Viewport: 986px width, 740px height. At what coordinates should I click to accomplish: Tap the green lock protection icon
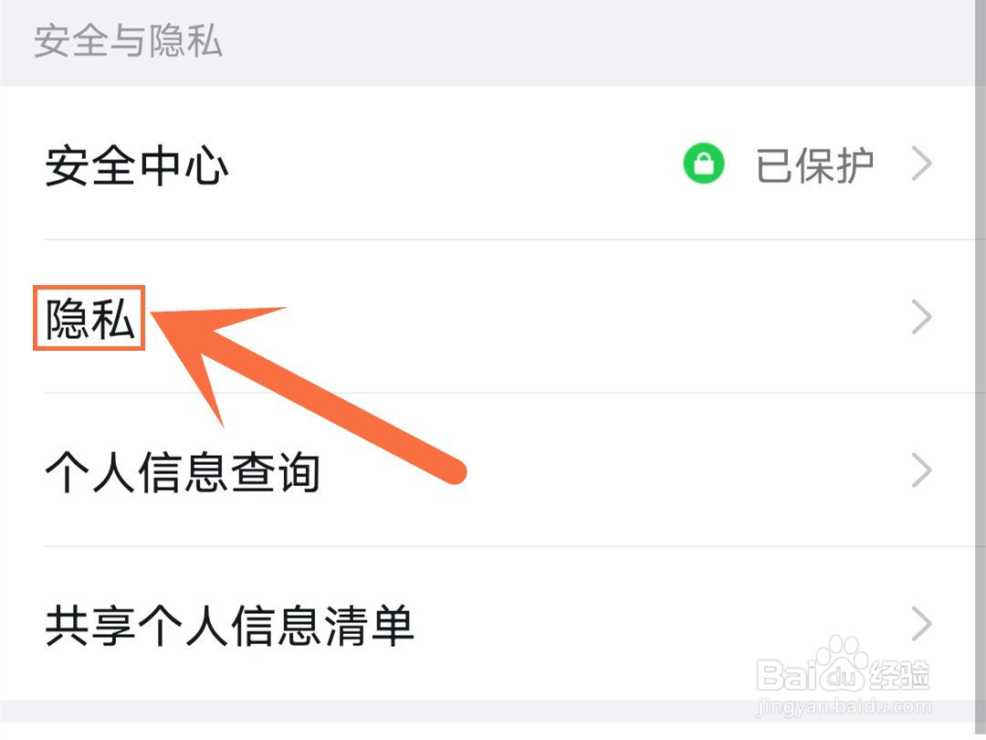point(704,164)
